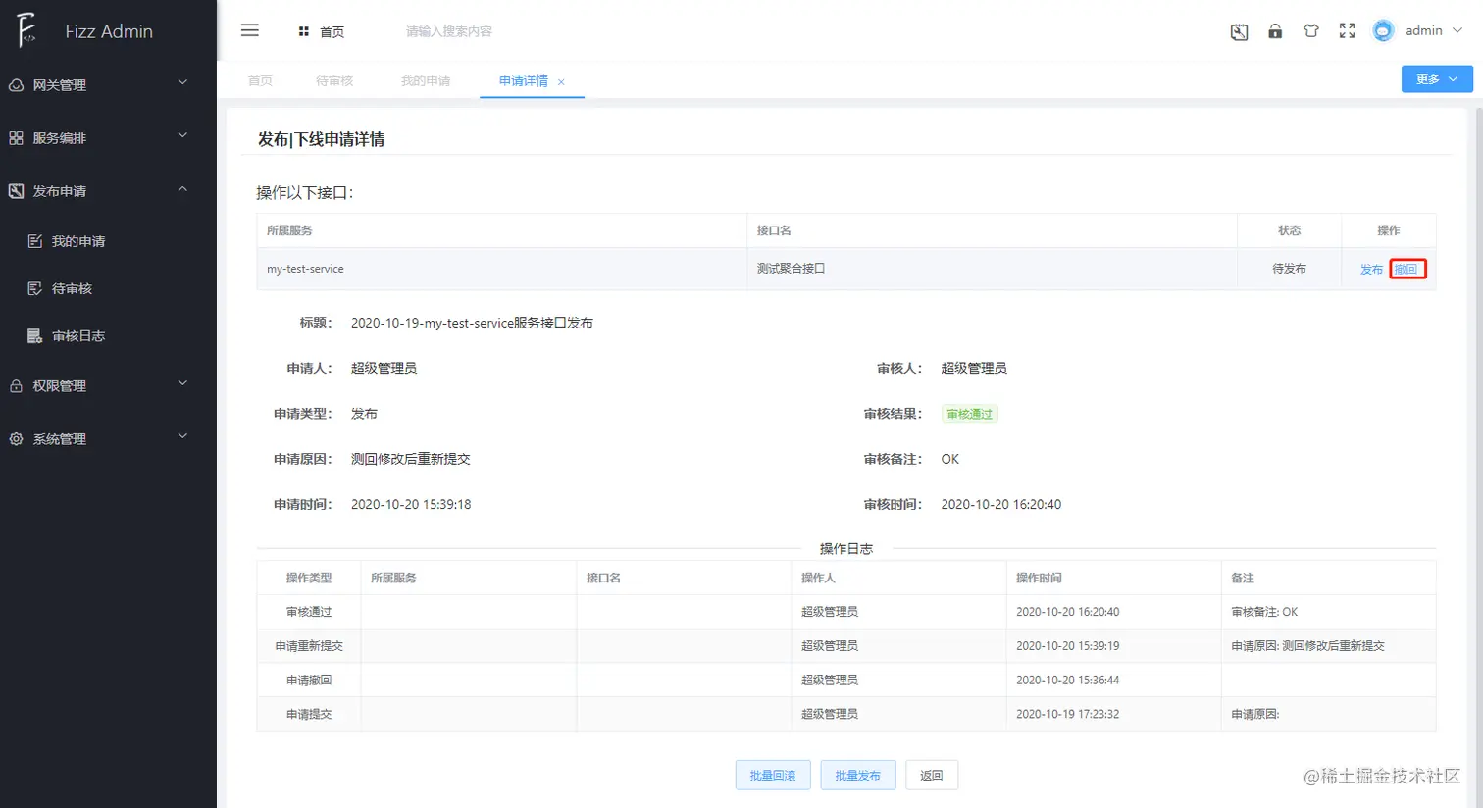Click the 发布申请 edit icon

click(17, 191)
